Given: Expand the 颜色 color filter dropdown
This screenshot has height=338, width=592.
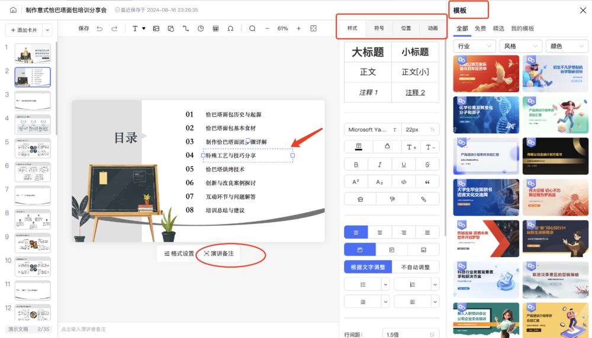Looking at the screenshot, I should [x=567, y=46].
